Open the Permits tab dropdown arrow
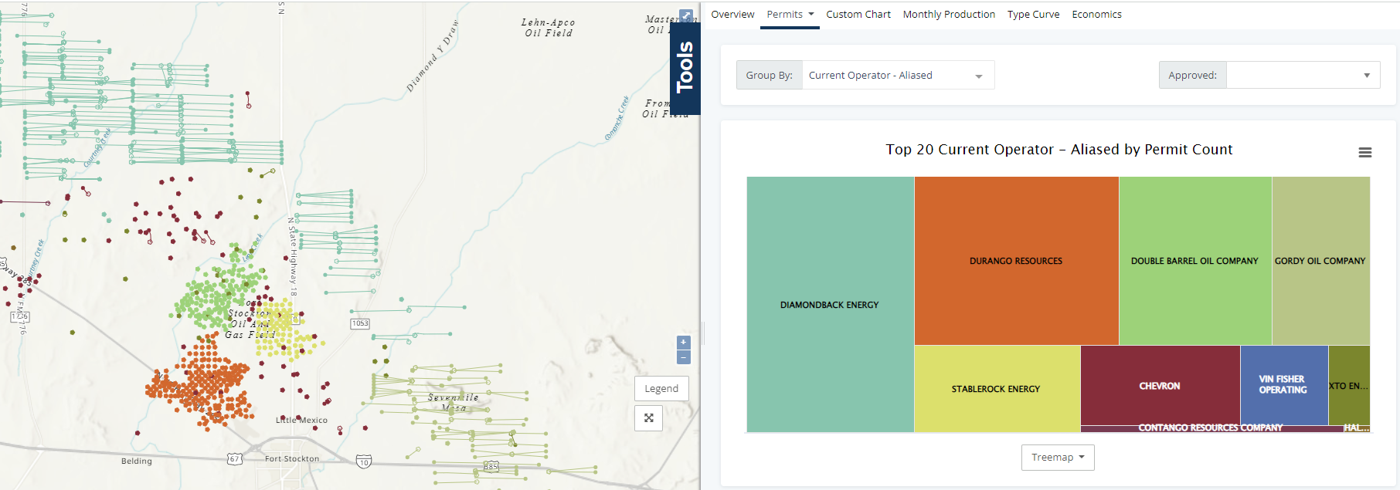This screenshot has width=1400, height=490. point(811,14)
